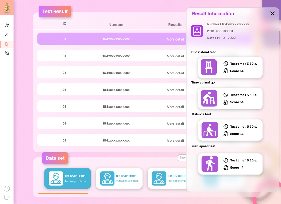The height and width of the screenshot is (204, 281).
Task: Click the patient ID card icon
Action: click(x=197, y=31)
